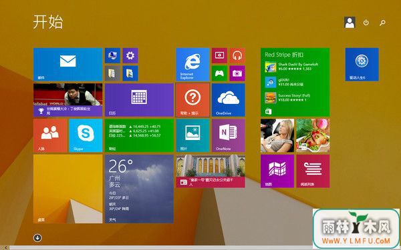The width and height of the screenshot is (401, 250).
Task: Show all apps with down arrow
Action: (37, 238)
